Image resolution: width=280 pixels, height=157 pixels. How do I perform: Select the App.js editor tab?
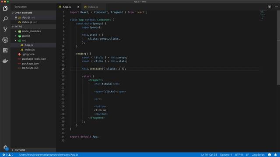click(67, 7)
